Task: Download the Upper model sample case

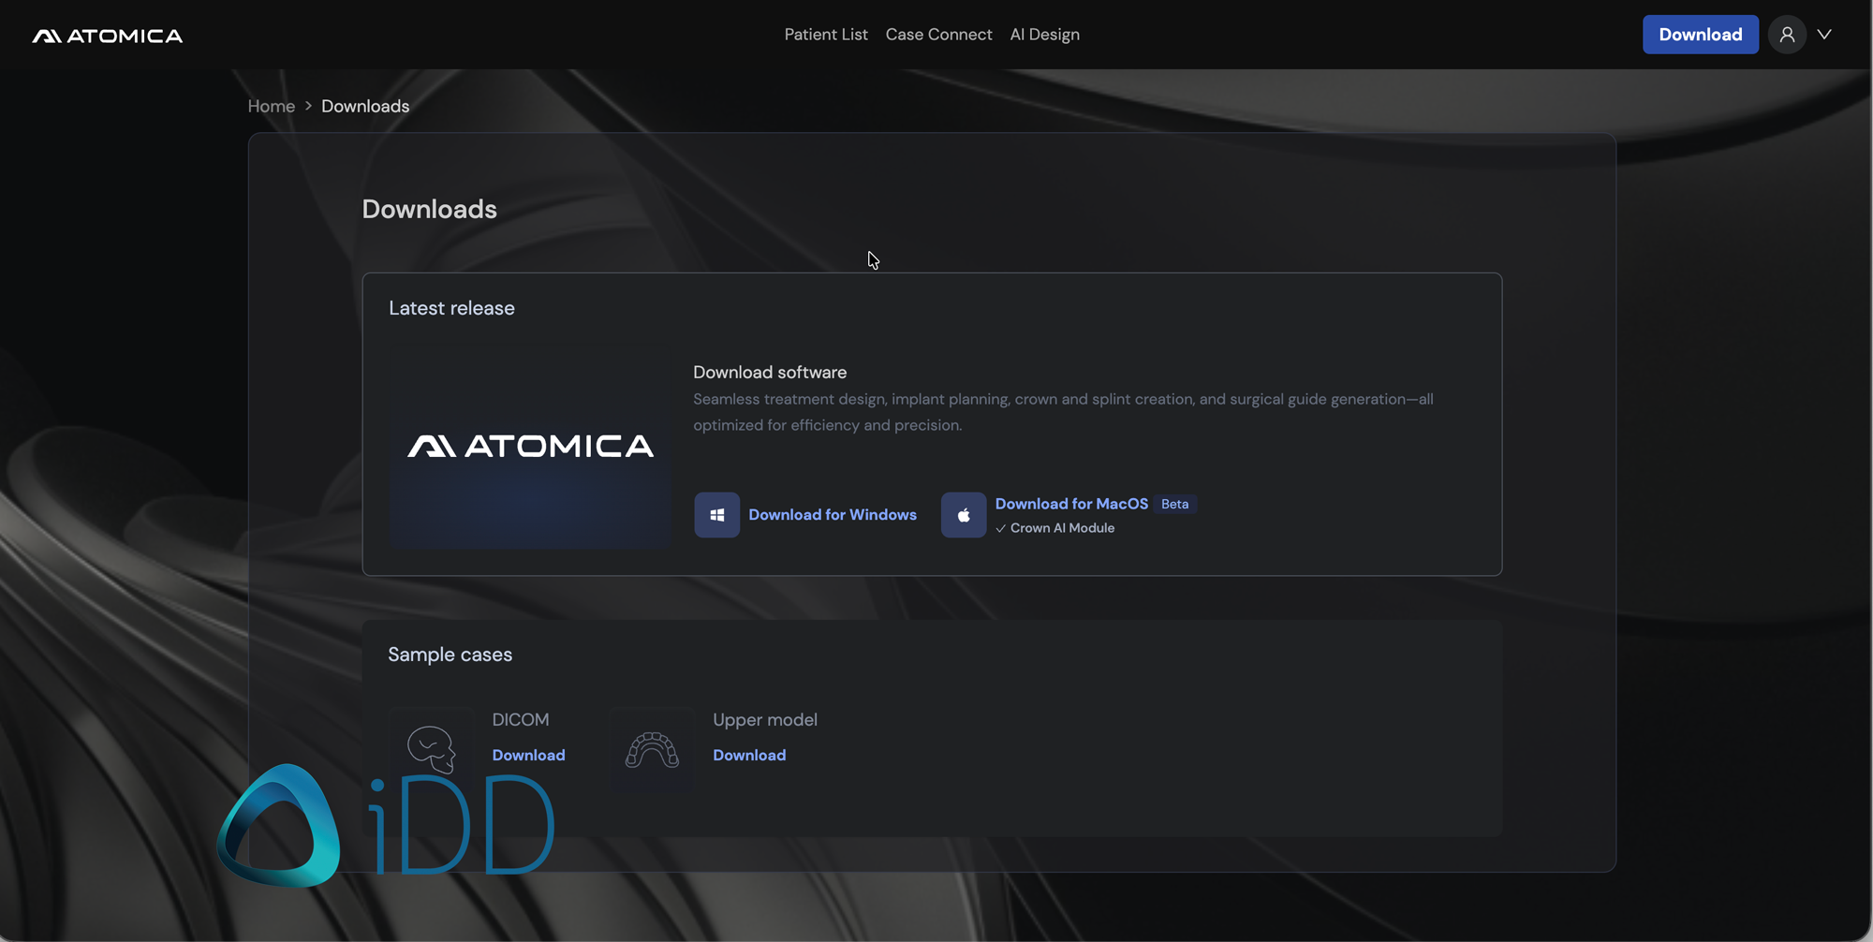Action: point(749,755)
